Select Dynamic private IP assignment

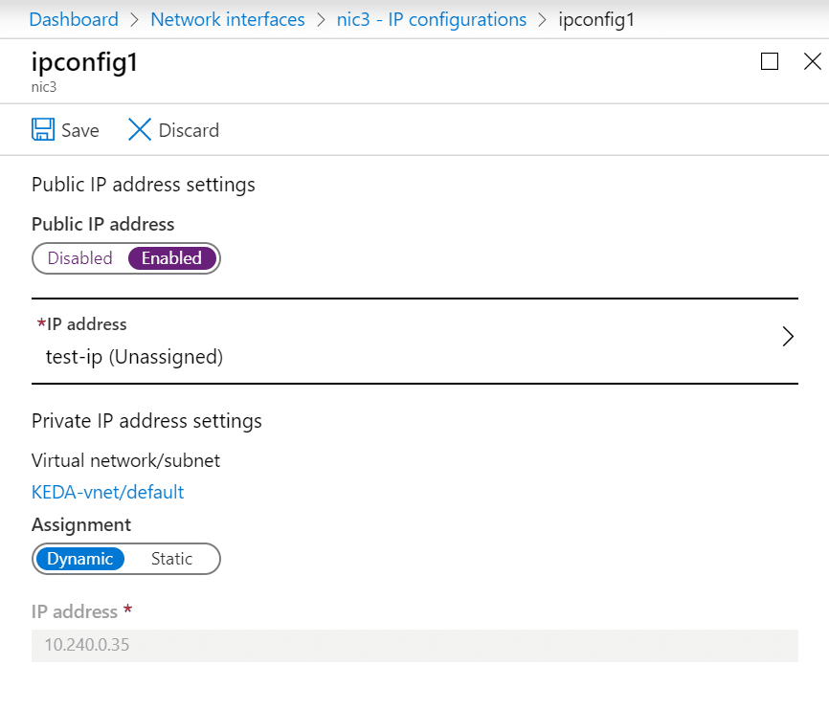(x=79, y=559)
